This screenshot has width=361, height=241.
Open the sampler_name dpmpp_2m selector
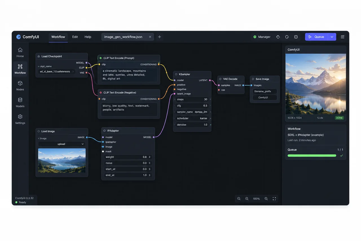192,112
